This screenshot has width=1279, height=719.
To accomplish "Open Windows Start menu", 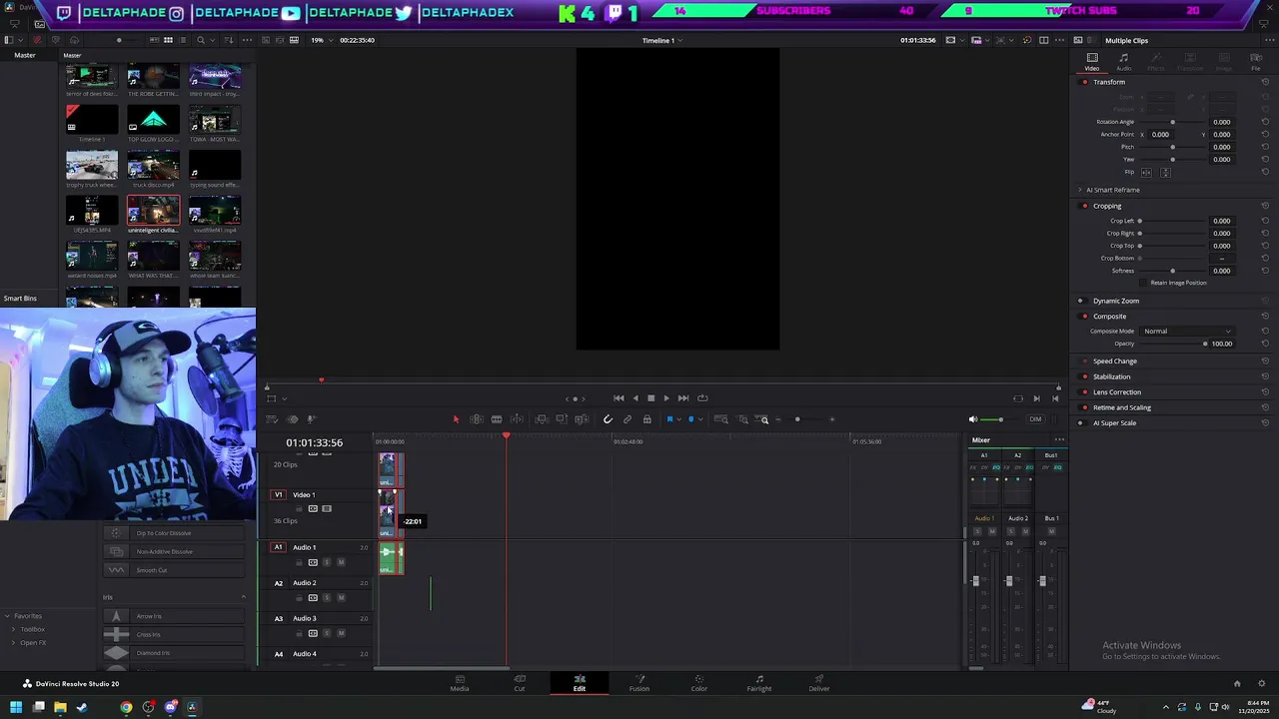I will coord(16,707).
